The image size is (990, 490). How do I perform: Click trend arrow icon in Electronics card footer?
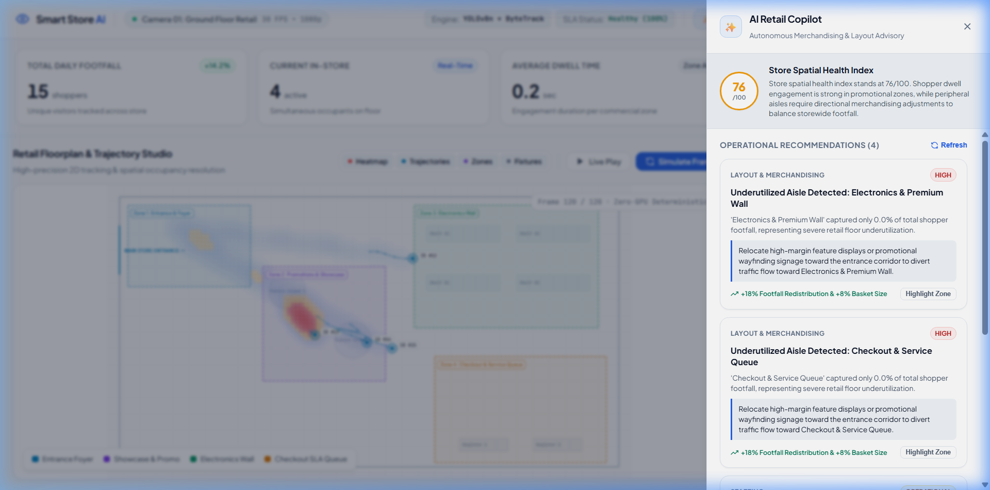(x=734, y=294)
